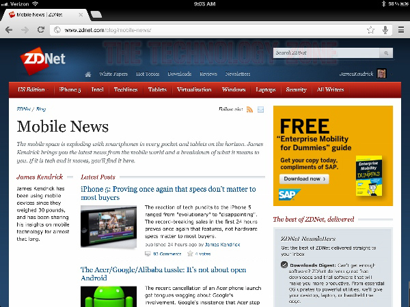This screenshot has width=410, height=307.
Task: Click the ZDNet breadcrumb link
Action: click(23, 109)
